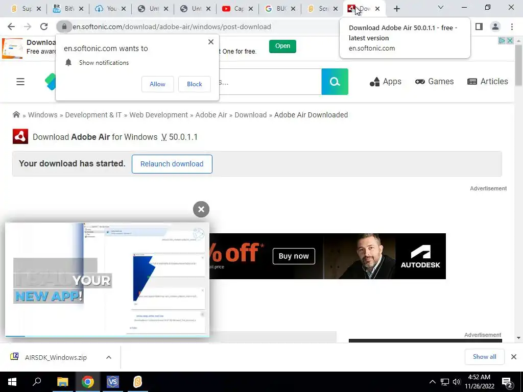The width and height of the screenshot is (523, 392).
Task: Click Buy now in the Autodesk ad
Action: click(x=294, y=256)
